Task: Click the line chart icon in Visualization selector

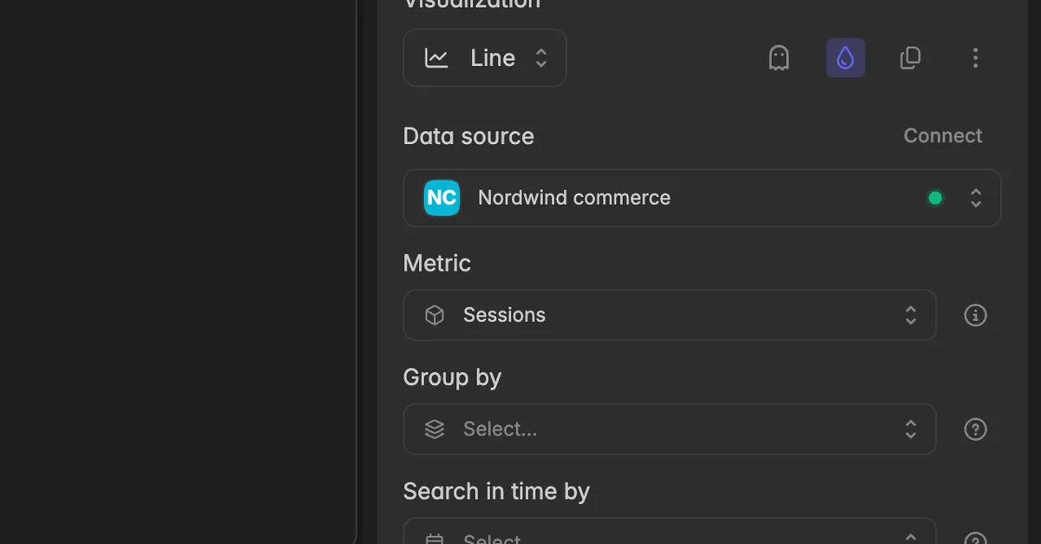Action: (436, 58)
